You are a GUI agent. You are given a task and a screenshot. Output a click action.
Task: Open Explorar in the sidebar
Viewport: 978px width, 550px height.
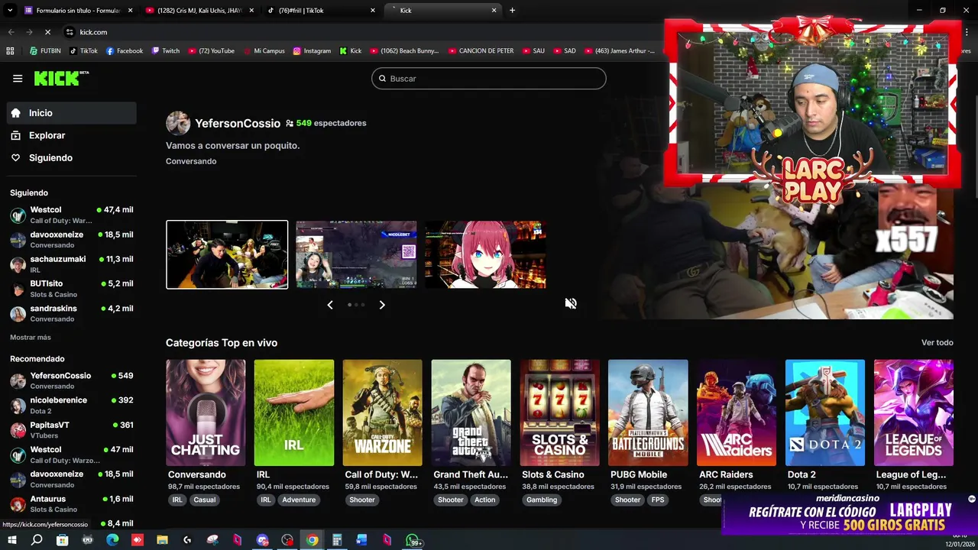pyautogui.click(x=72, y=135)
